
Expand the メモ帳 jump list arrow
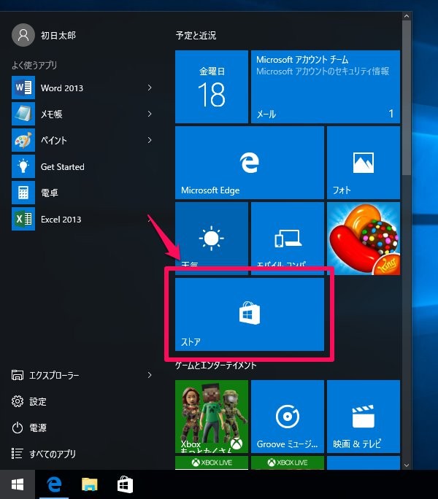pyautogui.click(x=150, y=114)
